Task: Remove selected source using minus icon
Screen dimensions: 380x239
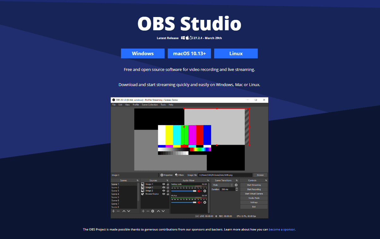Action: click(148, 211)
